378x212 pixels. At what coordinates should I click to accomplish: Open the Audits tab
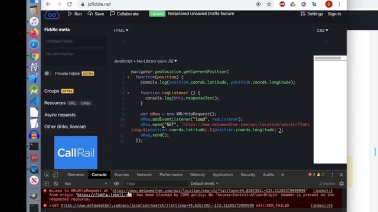click(x=268, y=175)
